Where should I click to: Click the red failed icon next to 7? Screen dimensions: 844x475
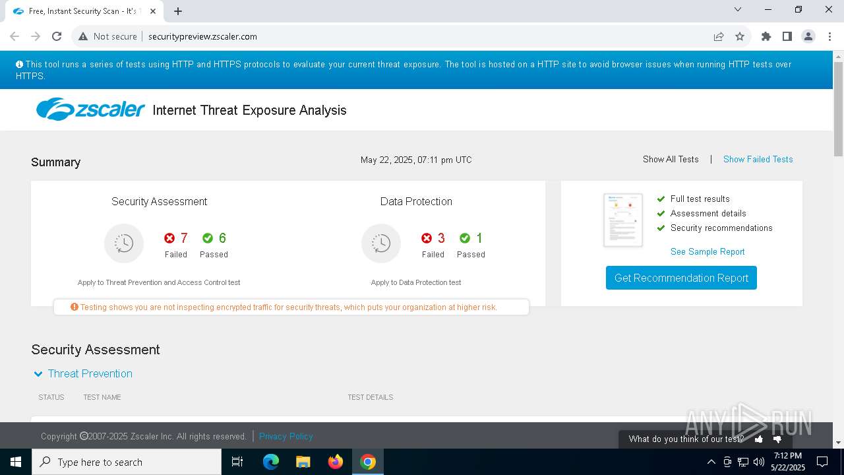[x=169, y=238]
